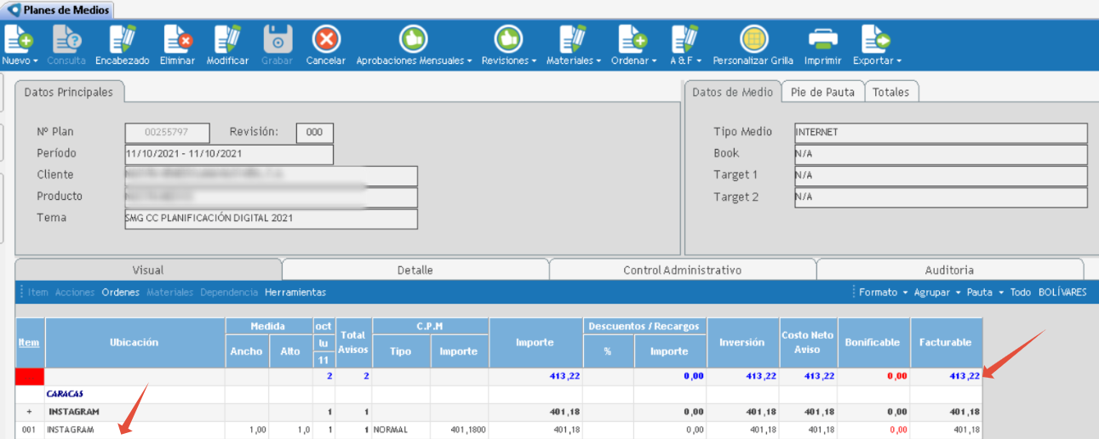Click the Aprobaciones Mensuales thumbs-up icon
Image resolution: width=1099 pixels, height=439 pixels.
(x=414, y=39)
